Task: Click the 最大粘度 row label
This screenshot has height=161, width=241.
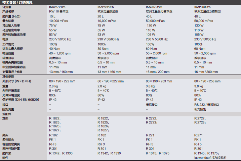Action: pyautogui.click(x=8, y=21)
